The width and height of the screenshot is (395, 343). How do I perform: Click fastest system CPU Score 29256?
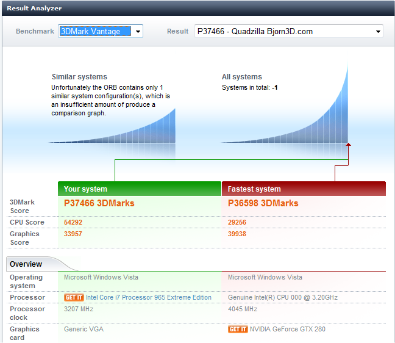[x=237, y=222]
